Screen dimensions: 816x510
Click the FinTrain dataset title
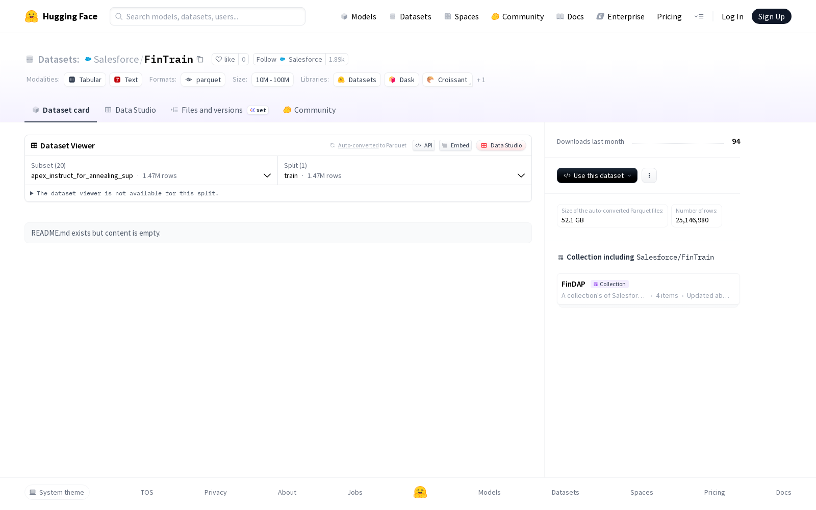click(169, 59)
